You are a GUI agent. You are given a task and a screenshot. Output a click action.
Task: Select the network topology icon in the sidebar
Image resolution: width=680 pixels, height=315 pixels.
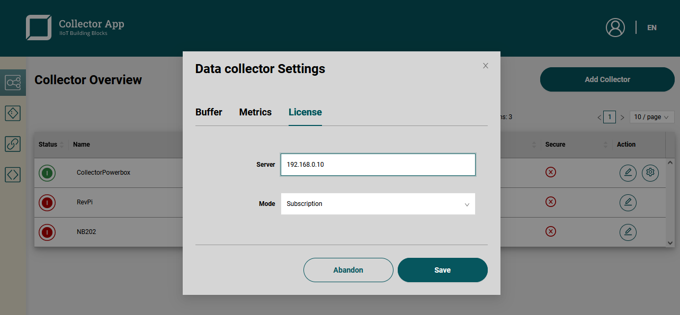click(x=13, y=83)
